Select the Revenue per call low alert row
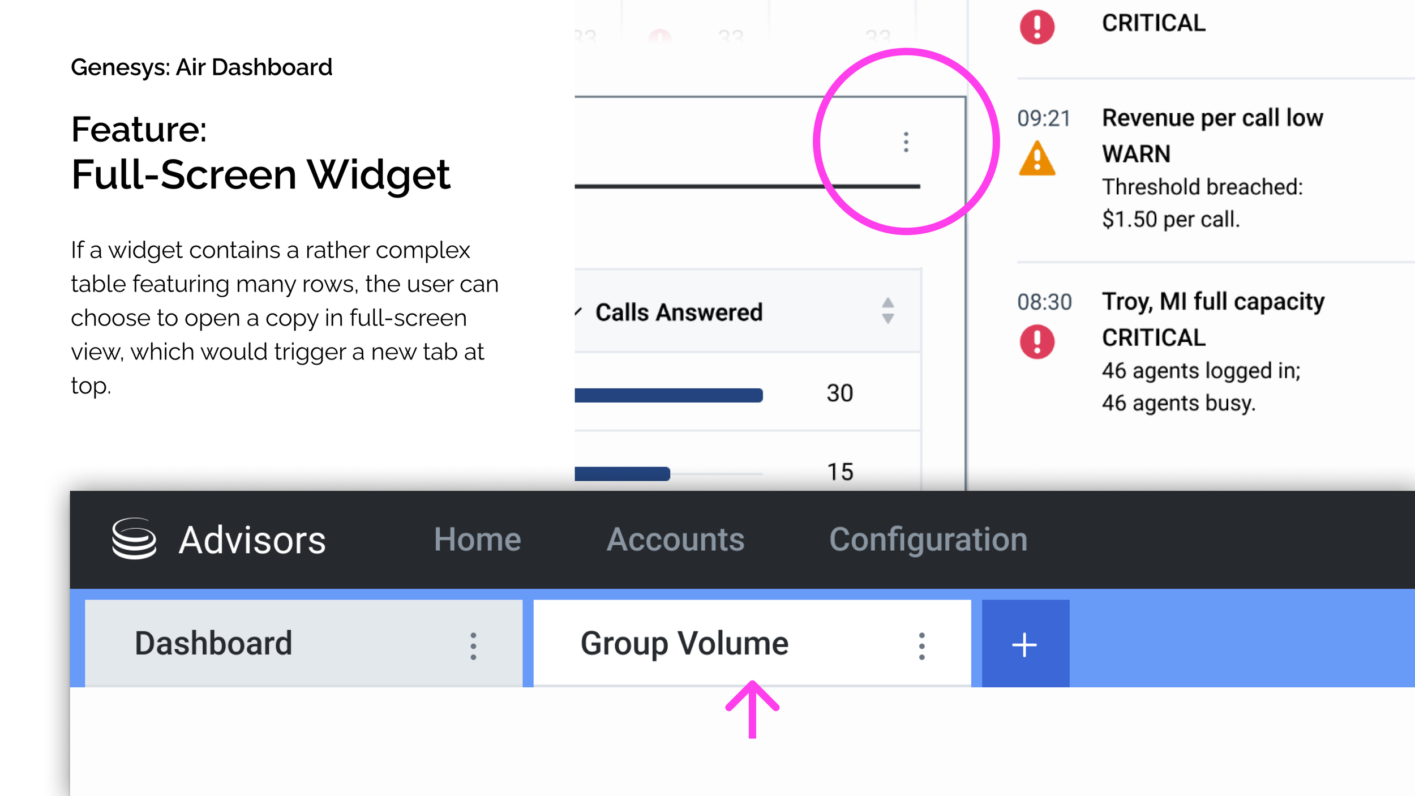This screenshot has width=1415, height=796. pos(1211,117)
